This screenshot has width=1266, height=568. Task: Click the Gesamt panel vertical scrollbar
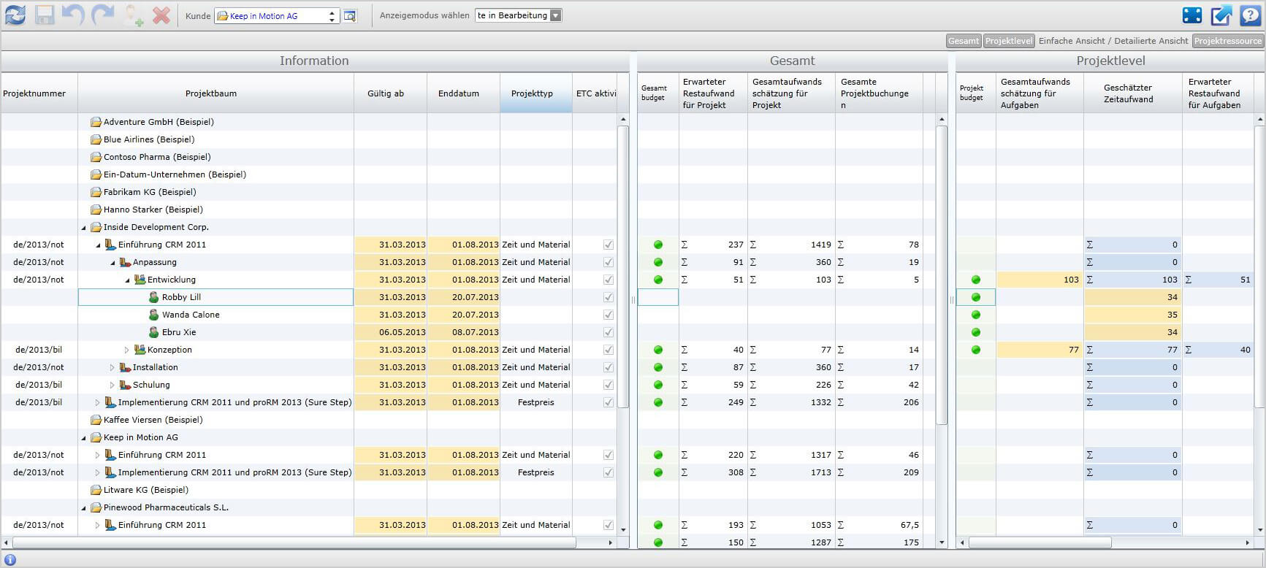tap(942, 275)
